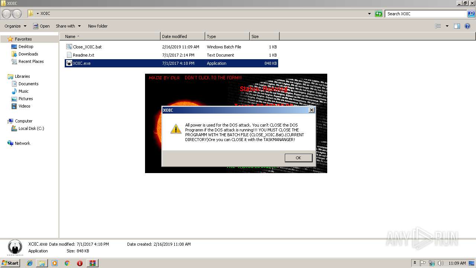Open Videos library

coord(24,106)
